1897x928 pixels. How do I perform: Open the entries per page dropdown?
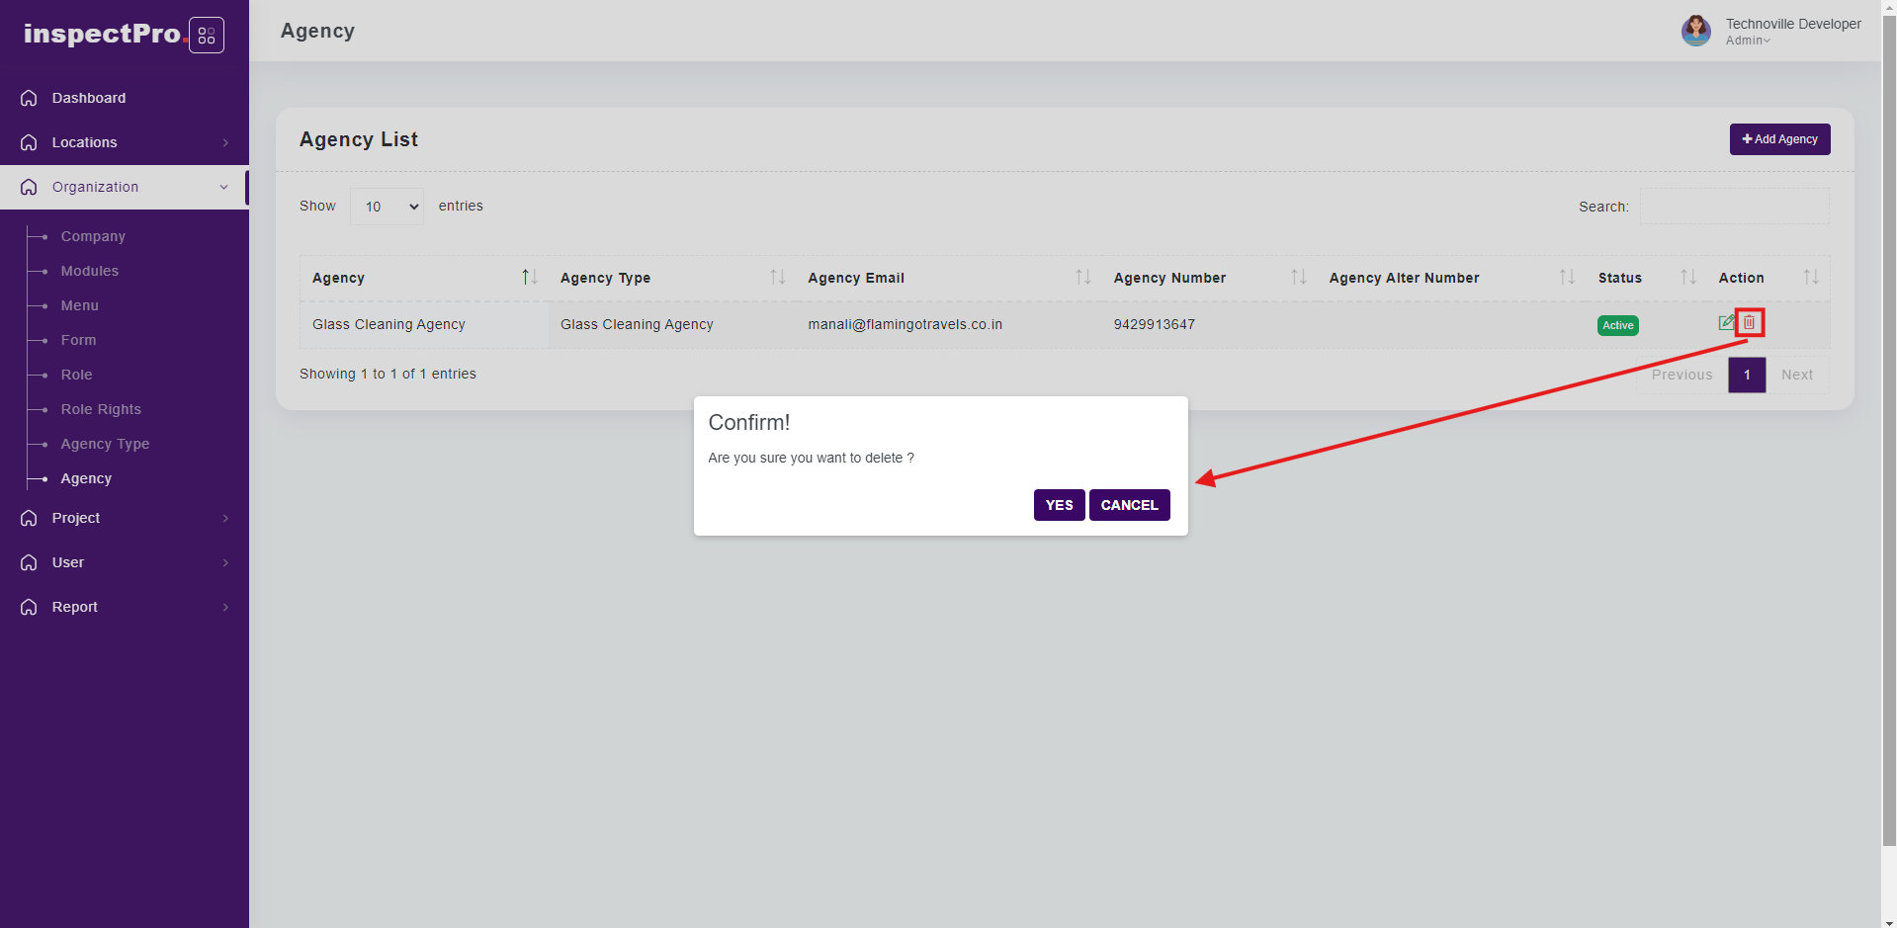click(x=387, y=207)
